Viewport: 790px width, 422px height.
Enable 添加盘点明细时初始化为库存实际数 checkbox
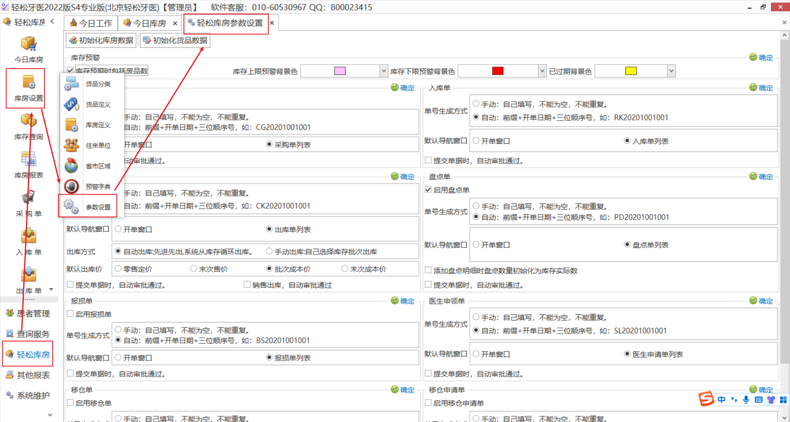[428, 270]
